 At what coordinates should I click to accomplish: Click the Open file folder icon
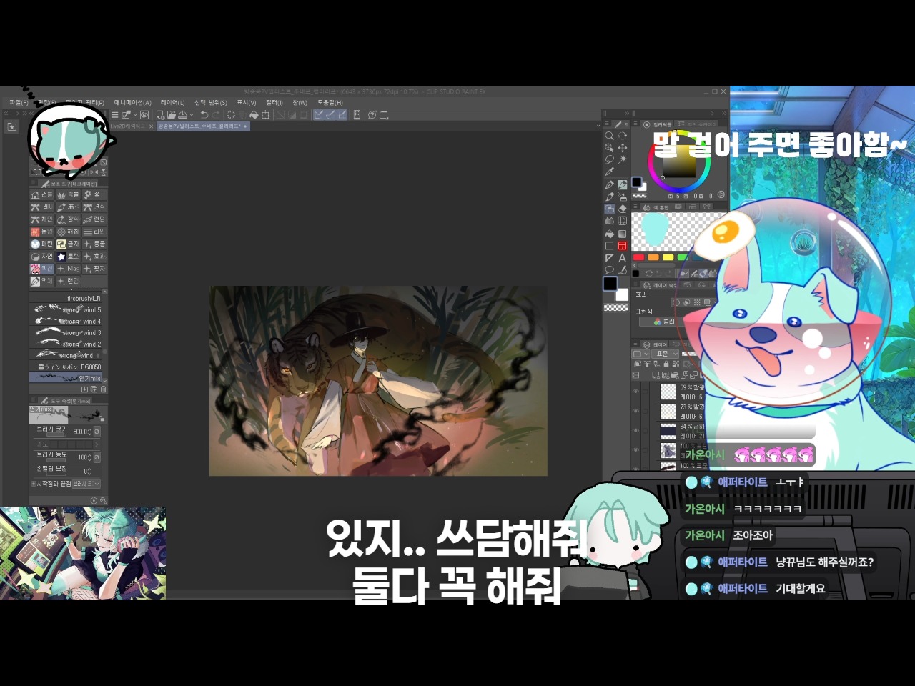tap(171, 115)
